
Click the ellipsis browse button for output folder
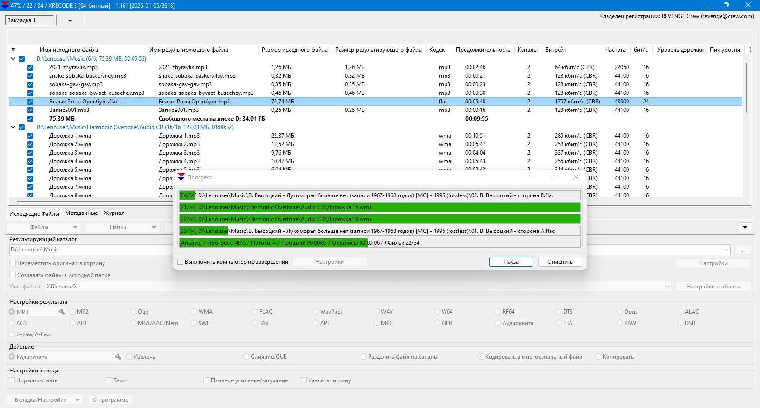[742, 250]
